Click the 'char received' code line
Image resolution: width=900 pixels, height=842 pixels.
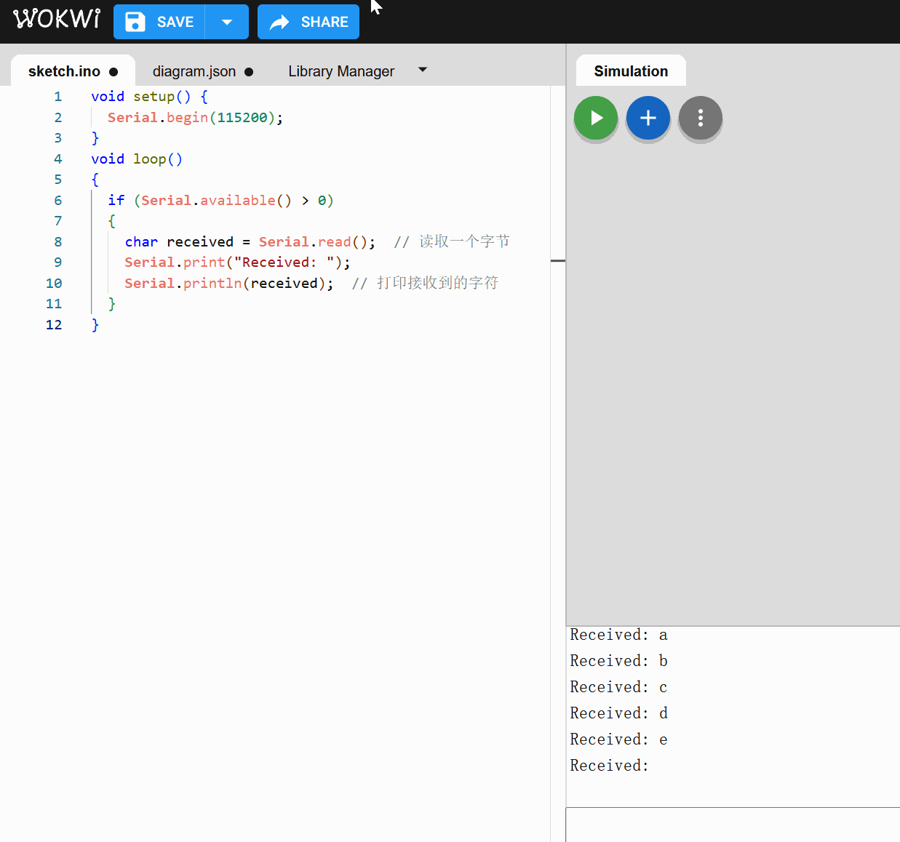(317, 242)
